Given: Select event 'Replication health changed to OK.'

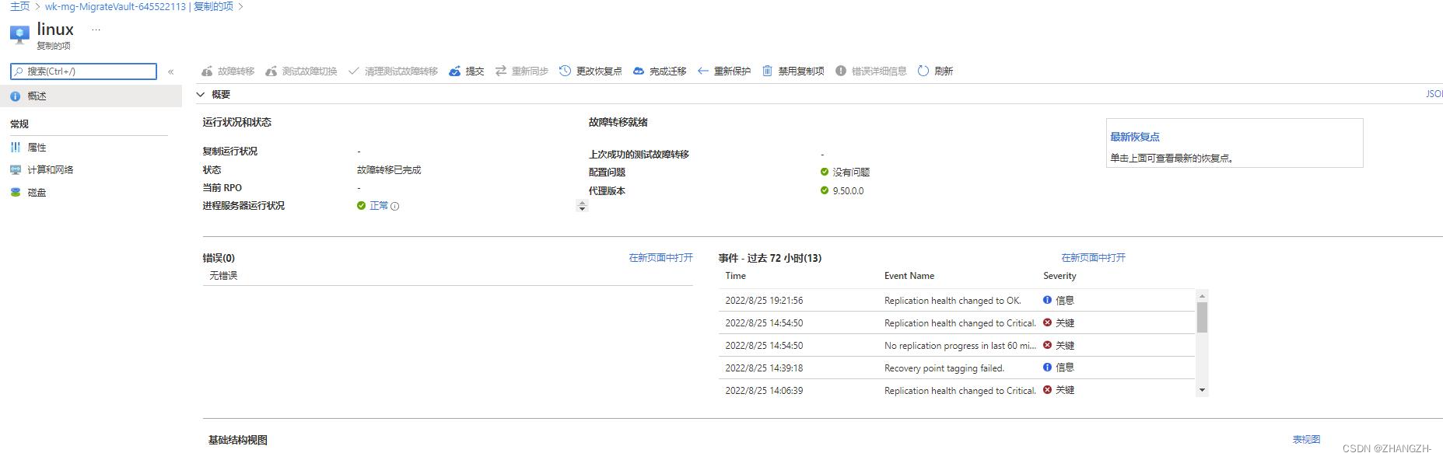Looking at the screenshot, I should coord(952,300).
